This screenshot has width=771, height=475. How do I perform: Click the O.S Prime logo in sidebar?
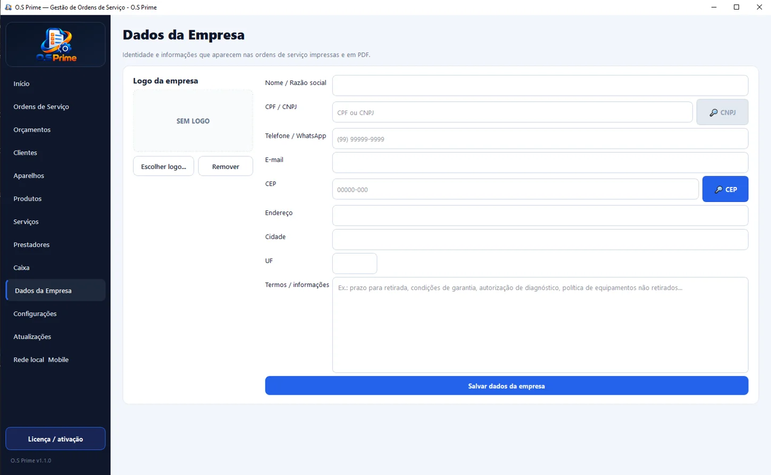[x=56, y=45]
